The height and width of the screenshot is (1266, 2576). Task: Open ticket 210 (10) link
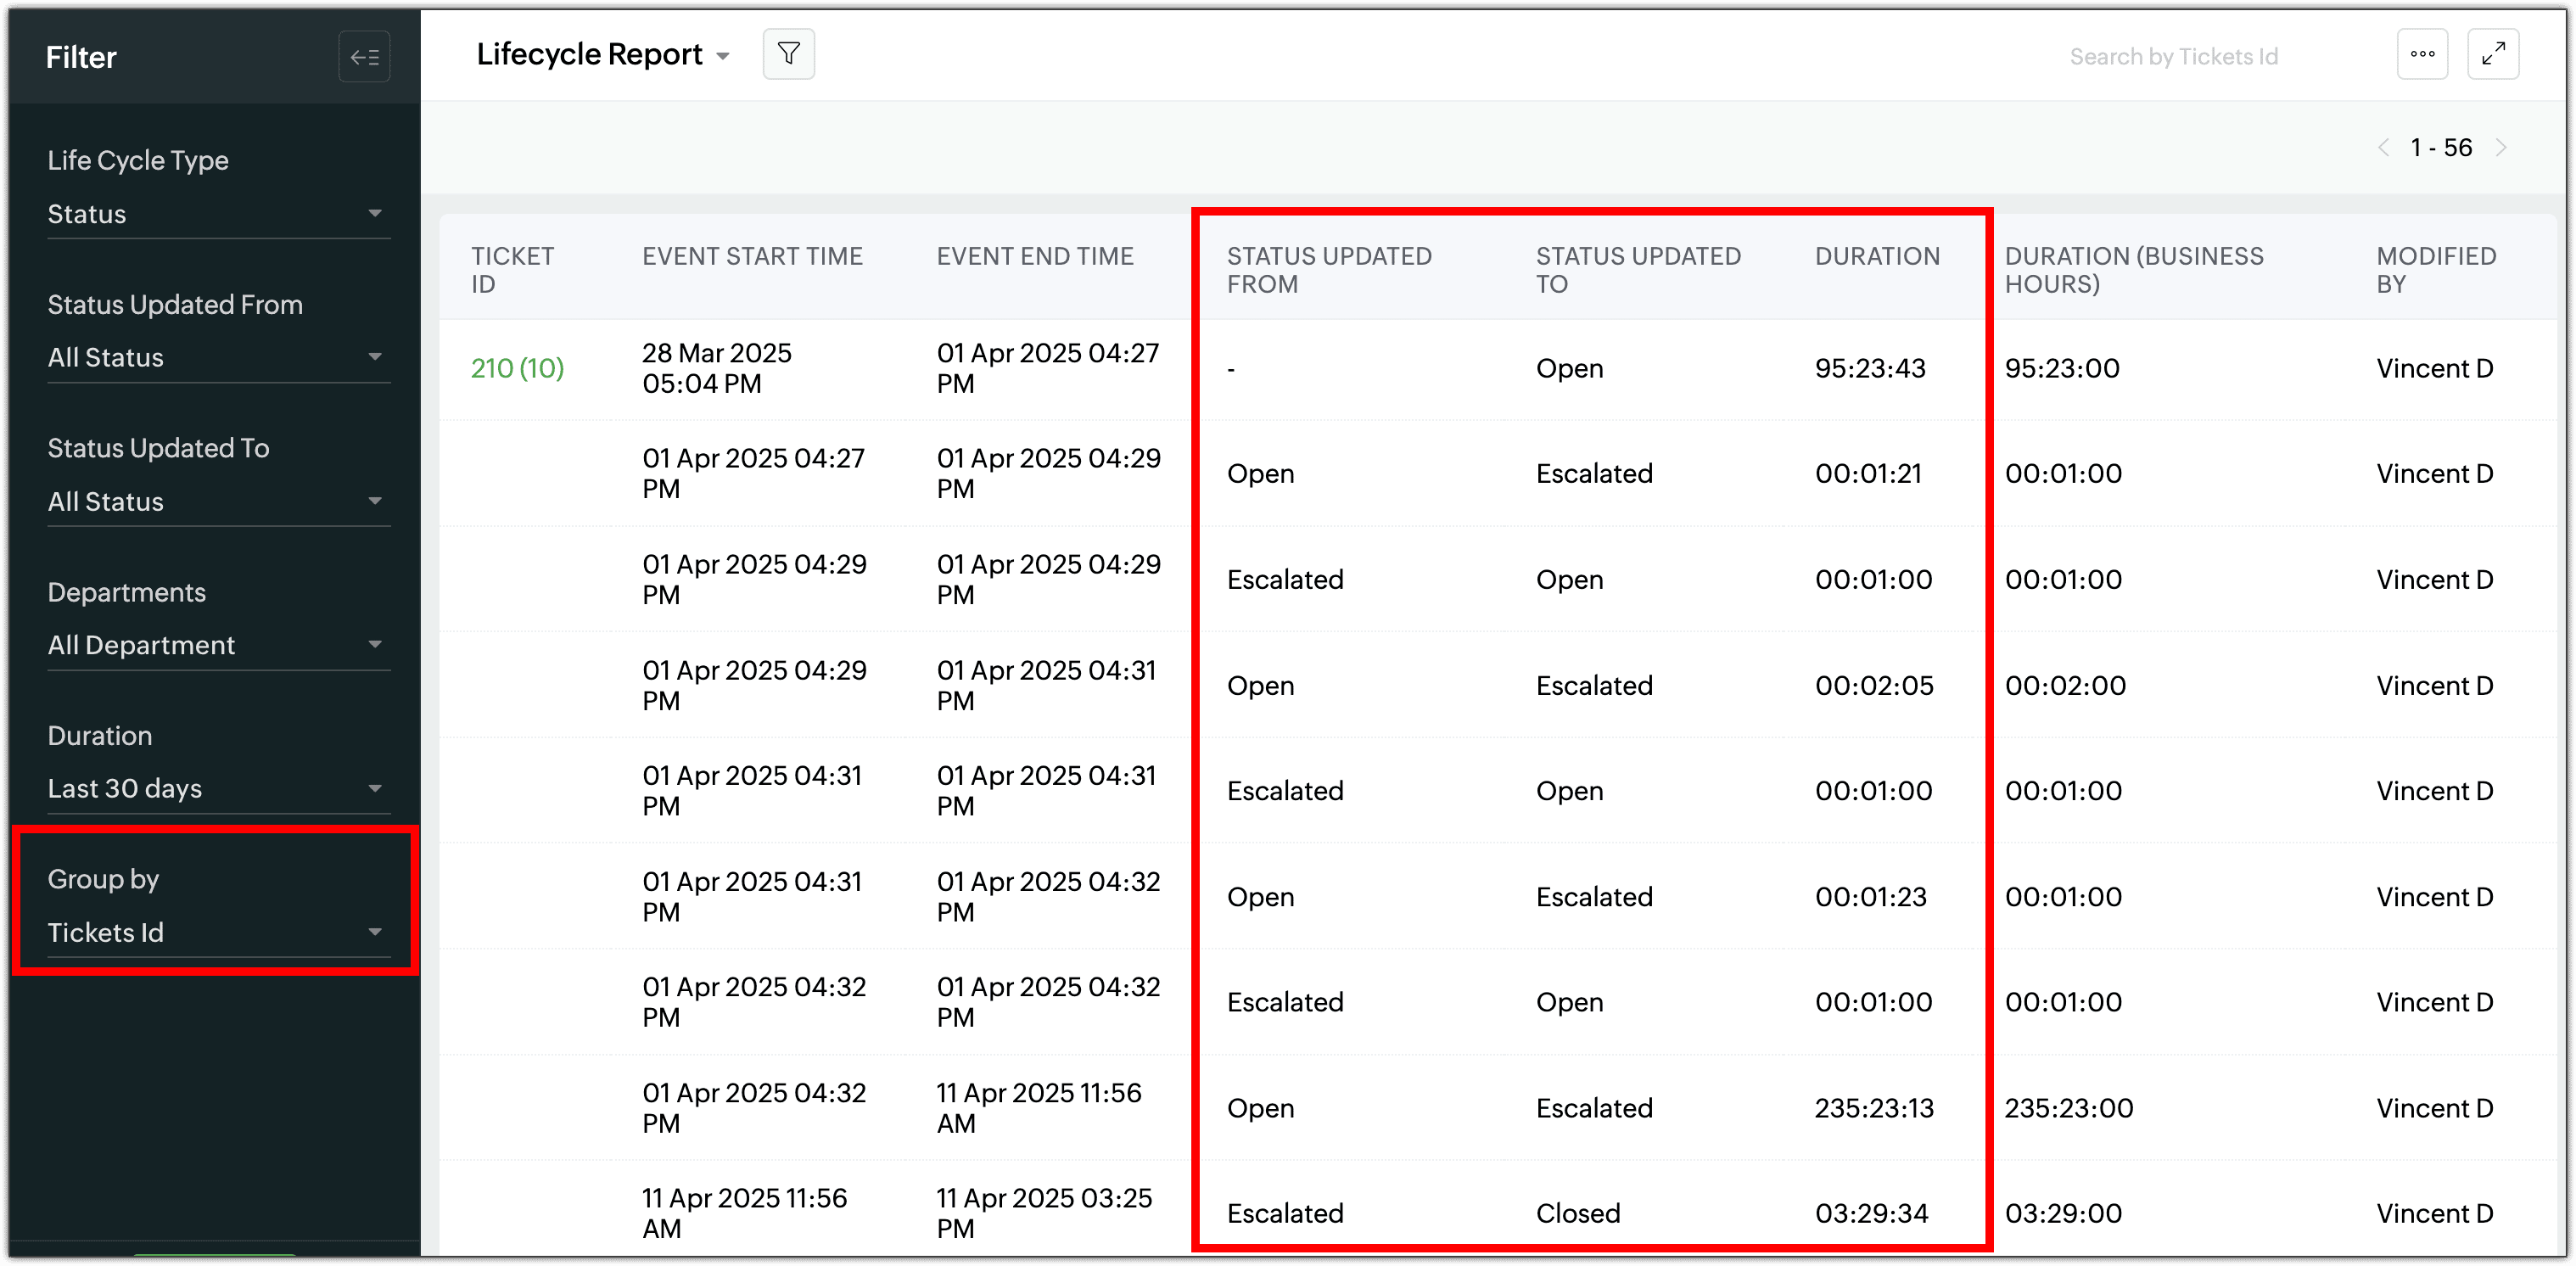point(517,368)
